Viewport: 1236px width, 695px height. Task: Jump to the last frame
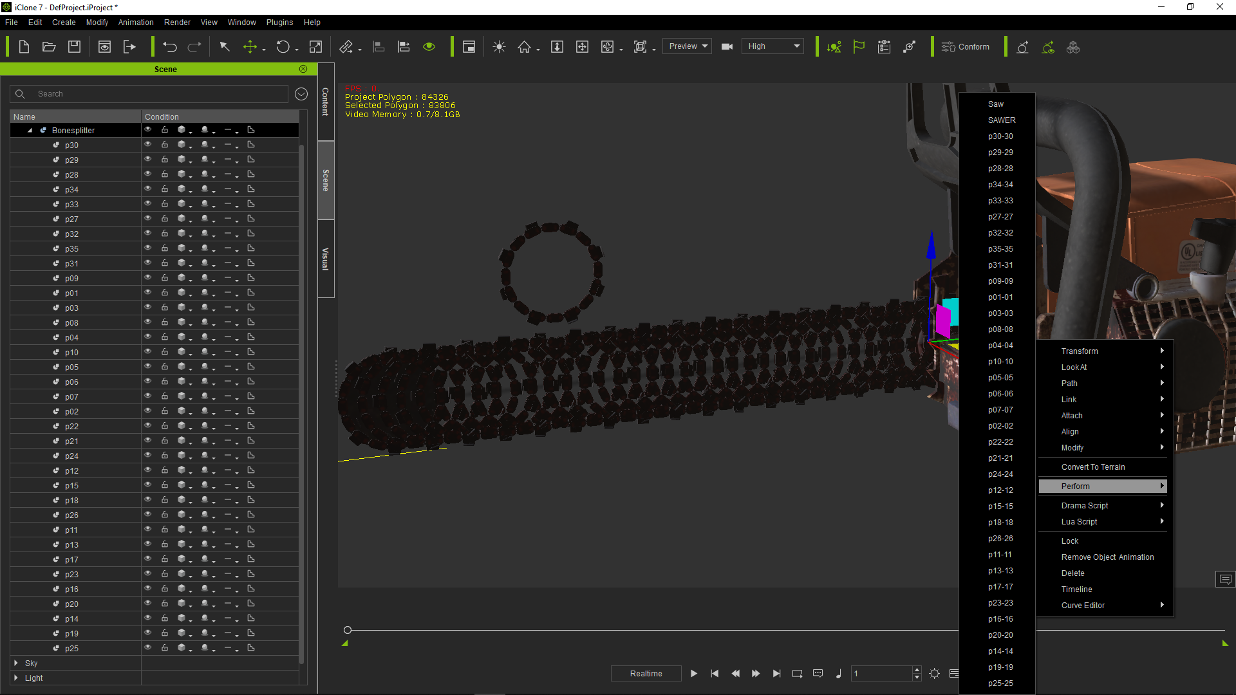(x=776, y=674)
